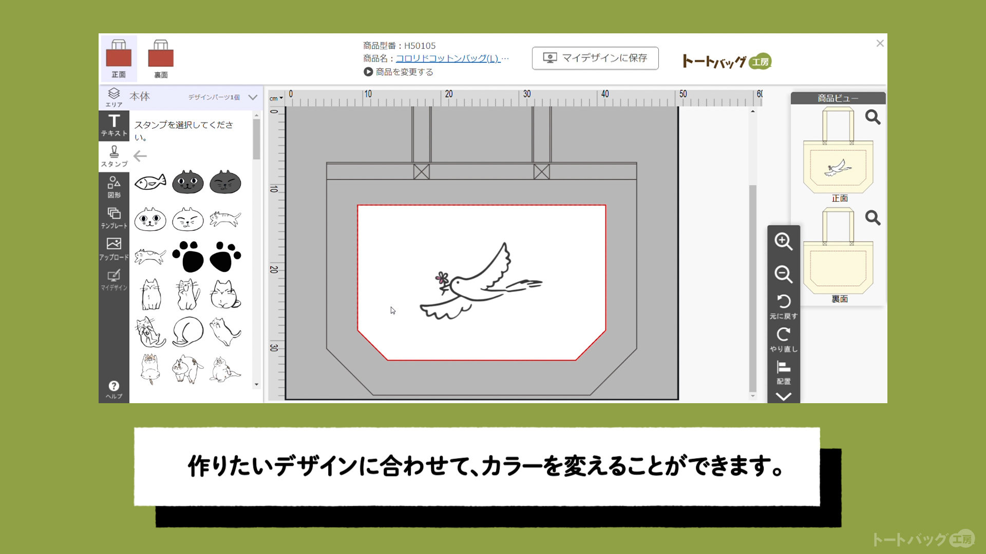The height and width of the screenshot is (554, 986).
Task: Open the テンプレート templates tool
Action: (114, 218)
